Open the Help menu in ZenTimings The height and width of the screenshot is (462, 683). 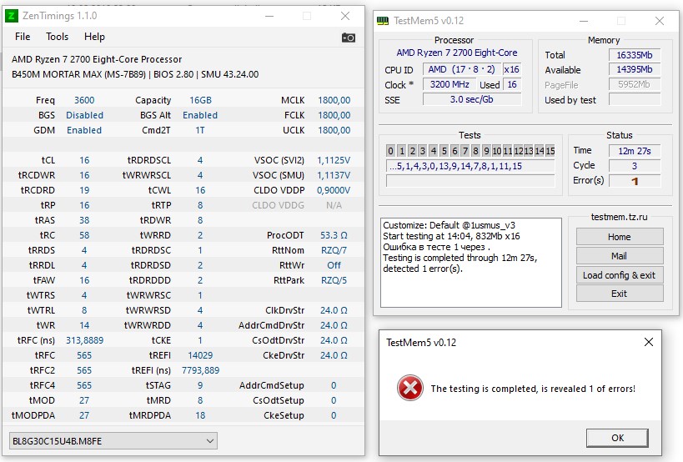click(94, 37)
